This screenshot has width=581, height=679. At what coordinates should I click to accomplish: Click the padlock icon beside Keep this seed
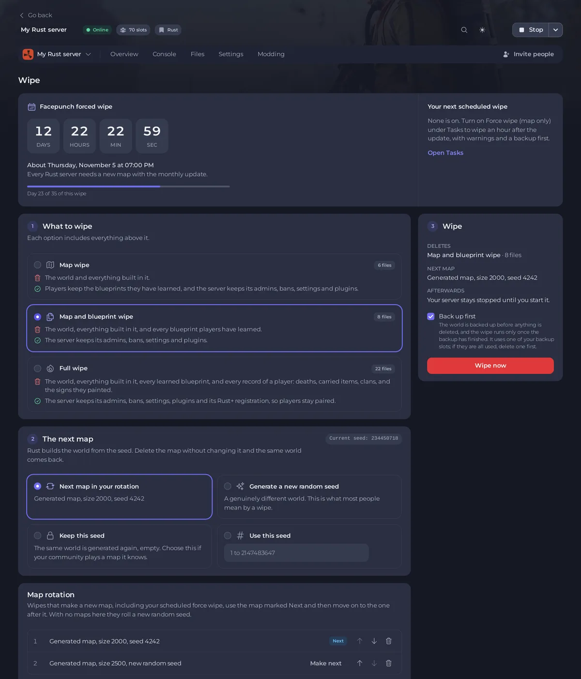coord(50,536)
